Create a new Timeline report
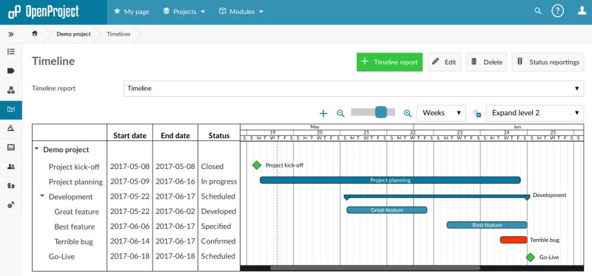 tap(390, 62)
